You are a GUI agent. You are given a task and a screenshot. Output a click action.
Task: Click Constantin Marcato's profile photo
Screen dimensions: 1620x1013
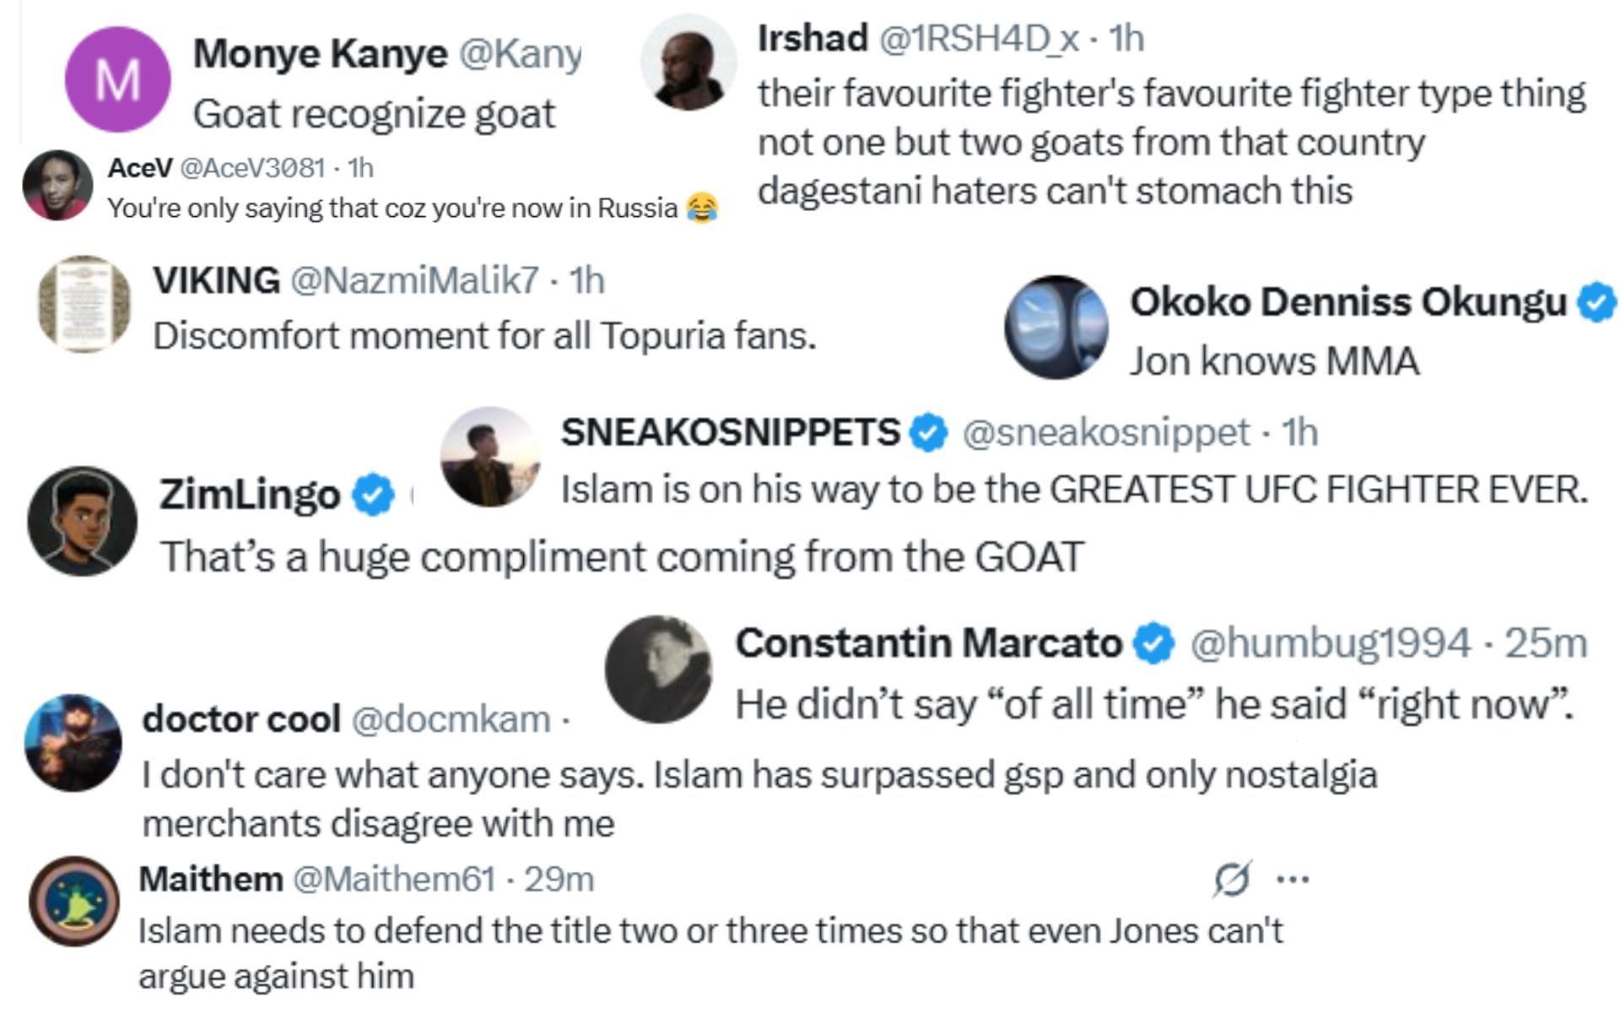[x=658, y=669]
